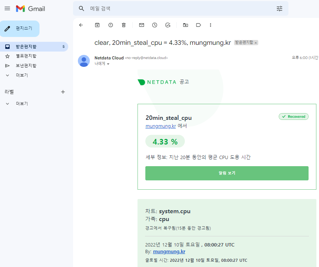Screen dimensions: 319x267
Task: Click the 라벨 section heading
Action: click(9, 92)
